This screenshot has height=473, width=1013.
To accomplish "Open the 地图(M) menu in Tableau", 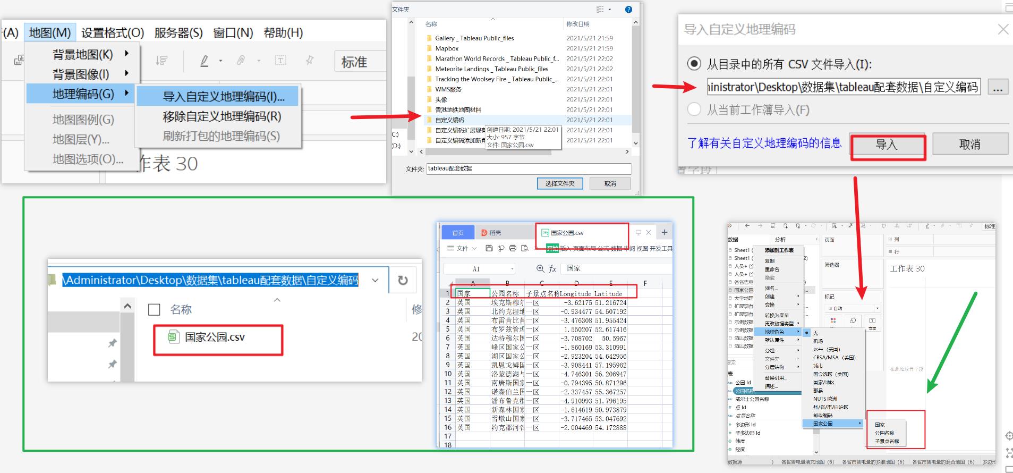I will [x=50, y=33].
